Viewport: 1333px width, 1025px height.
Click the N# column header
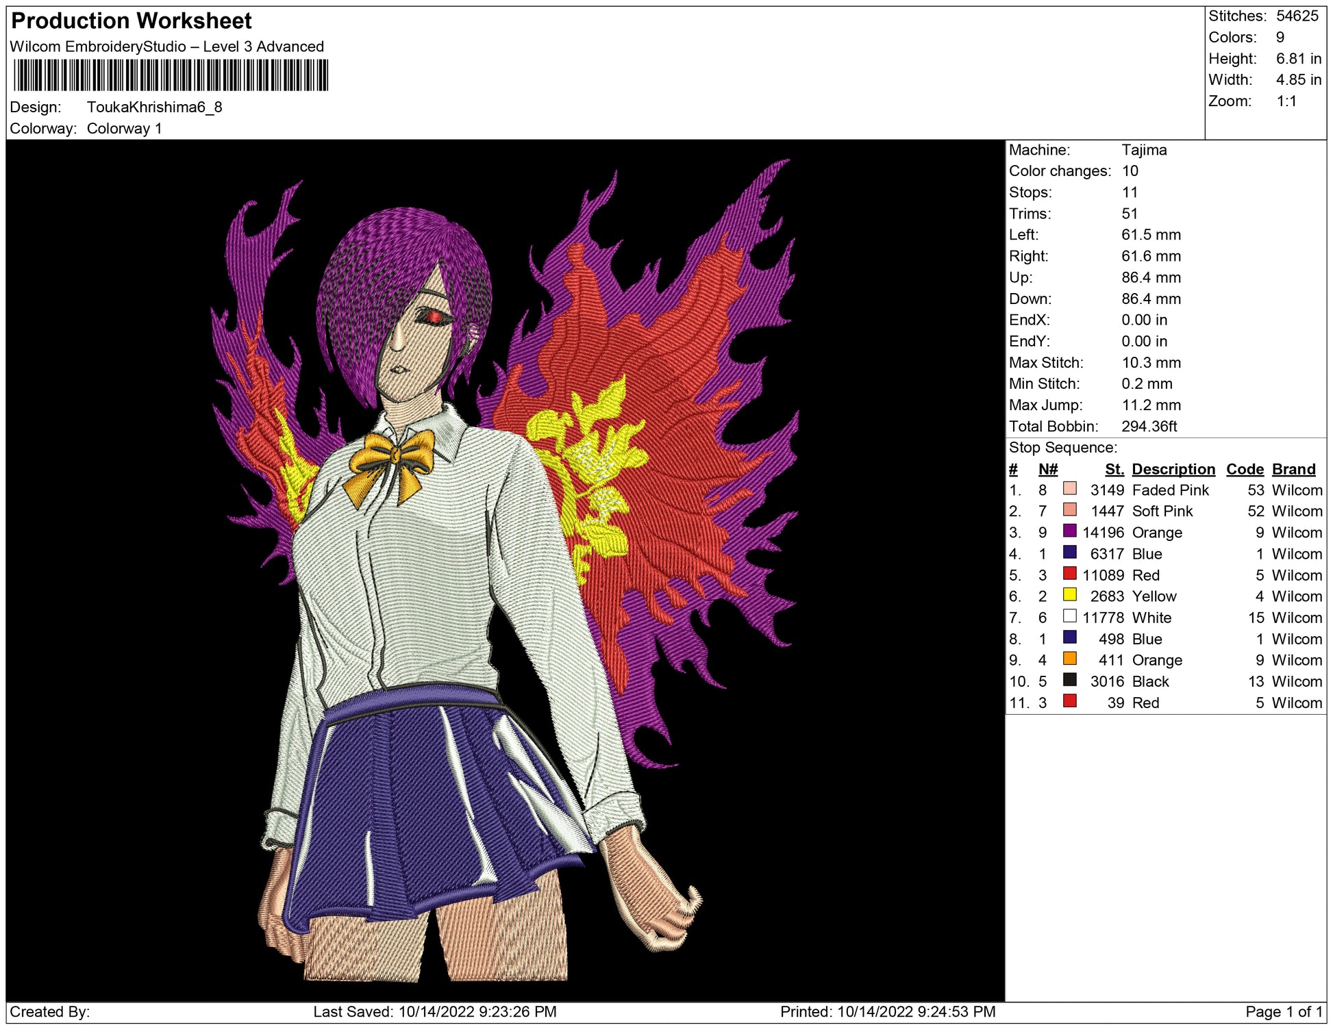(x=1047, y=469)
